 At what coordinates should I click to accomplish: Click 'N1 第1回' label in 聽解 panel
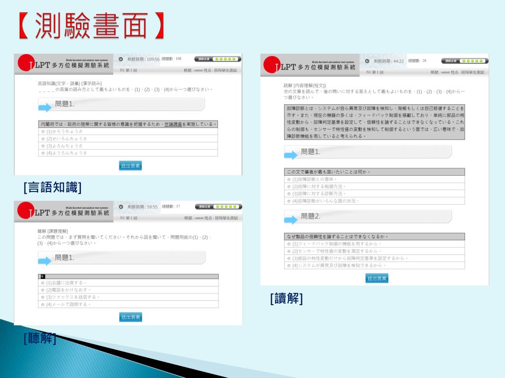(129, 218)
